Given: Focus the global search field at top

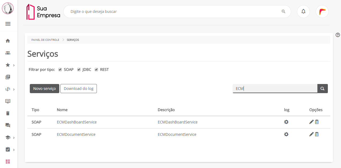Looking at the screenshot, I should [x=174, y=12].
